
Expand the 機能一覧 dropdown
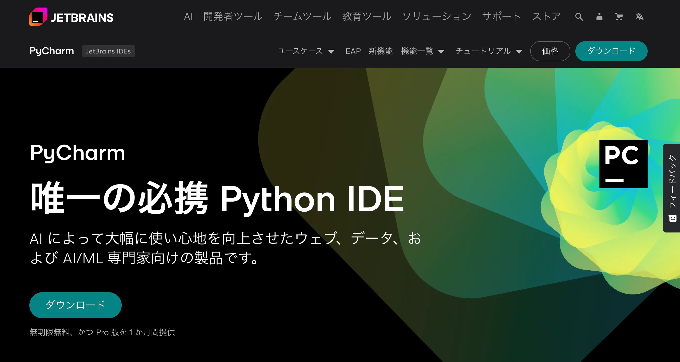click(x=423, y=51)
